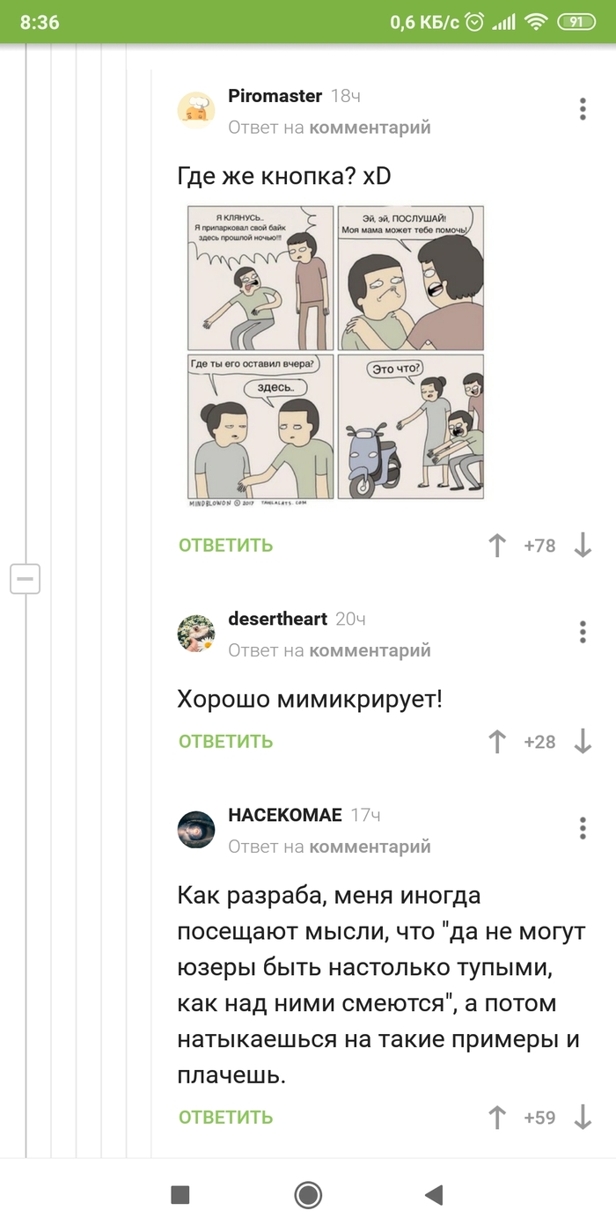The image size is (616, 1232).
Task: Open НАСЕКОМАЕ's profile avatar
Action: 196,829
